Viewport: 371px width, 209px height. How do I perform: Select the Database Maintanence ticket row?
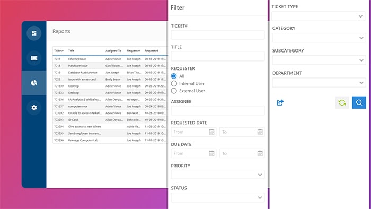(x=110, y=73)
